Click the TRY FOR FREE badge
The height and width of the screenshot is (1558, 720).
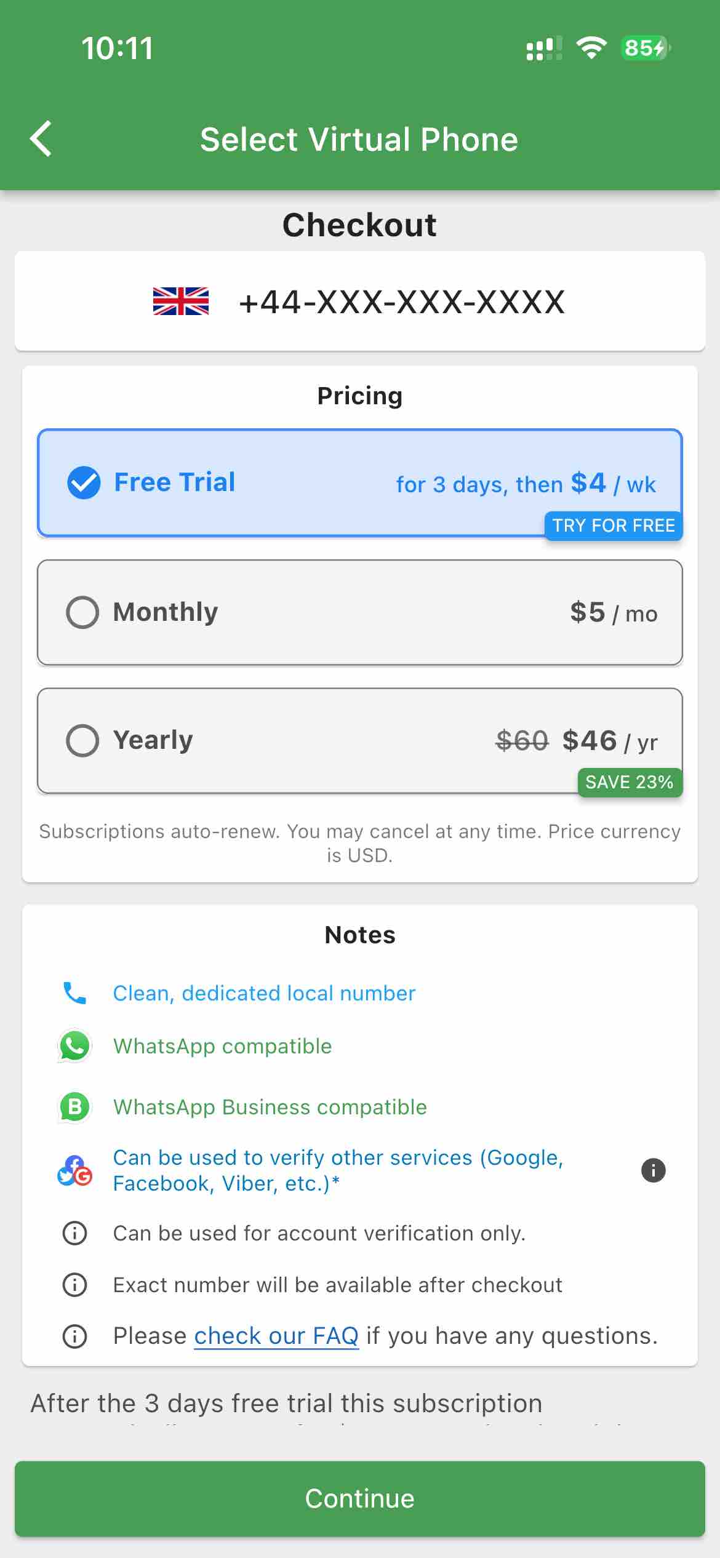tap(613, 525)
